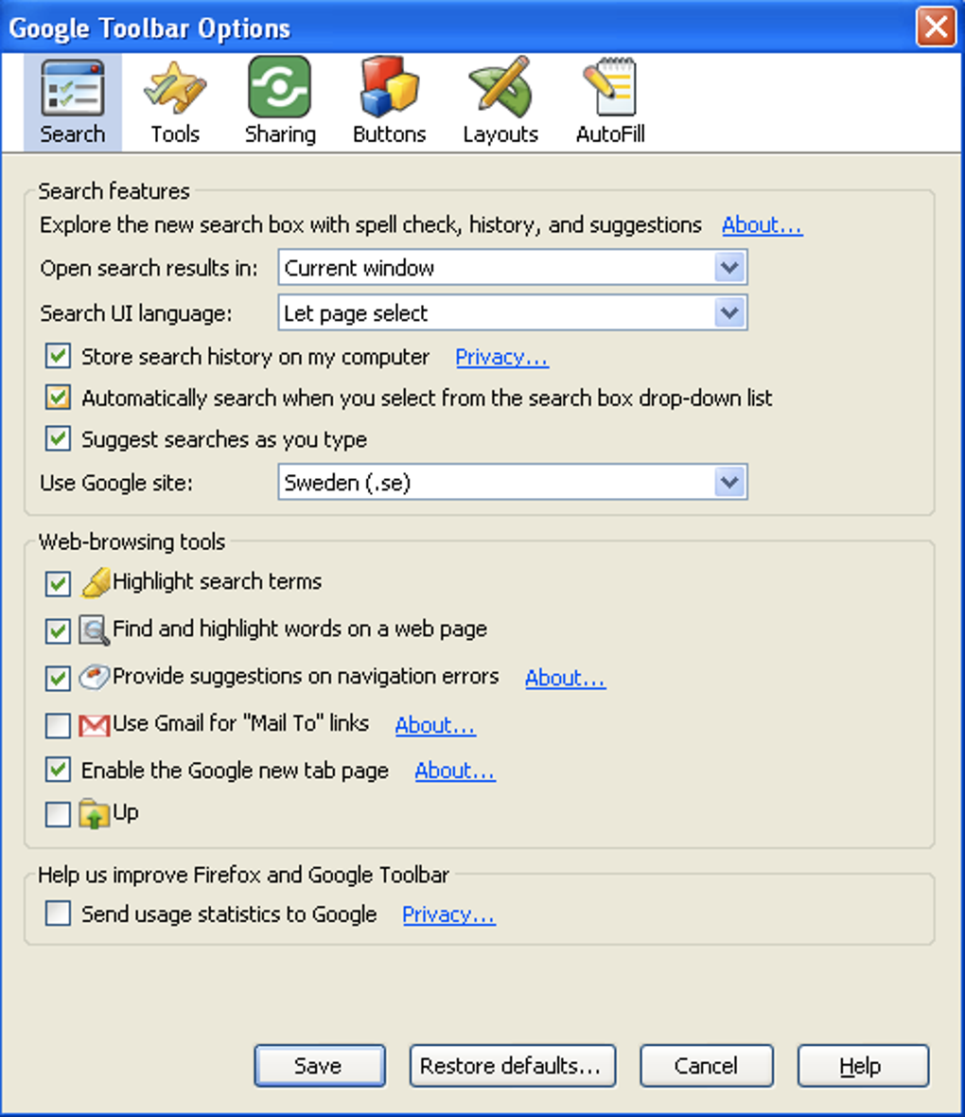Select the Search tab label
Viewport: 965px width, 1117px height.
click(x=72, y=133)
